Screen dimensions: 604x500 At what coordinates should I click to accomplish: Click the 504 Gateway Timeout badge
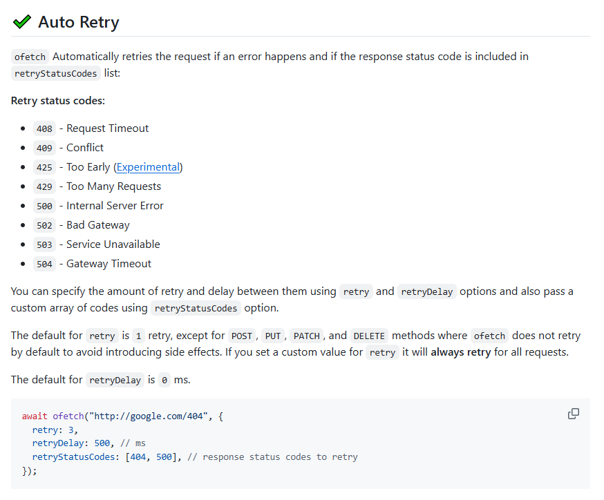[x=44, y=264]
